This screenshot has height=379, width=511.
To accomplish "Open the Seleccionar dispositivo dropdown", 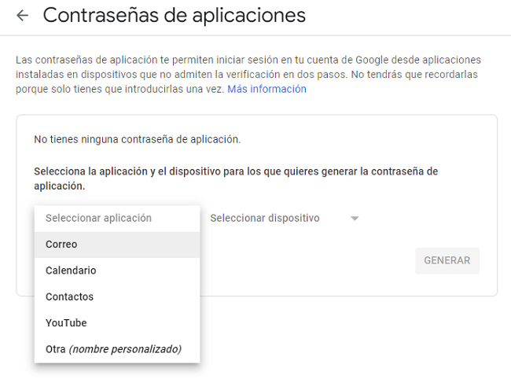I will coord(265,218).
